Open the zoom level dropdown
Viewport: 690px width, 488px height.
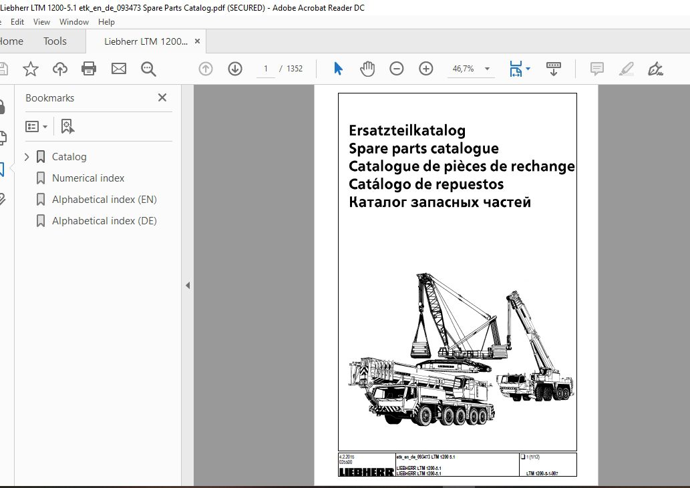pyautogui.click(x=487, y=69)
